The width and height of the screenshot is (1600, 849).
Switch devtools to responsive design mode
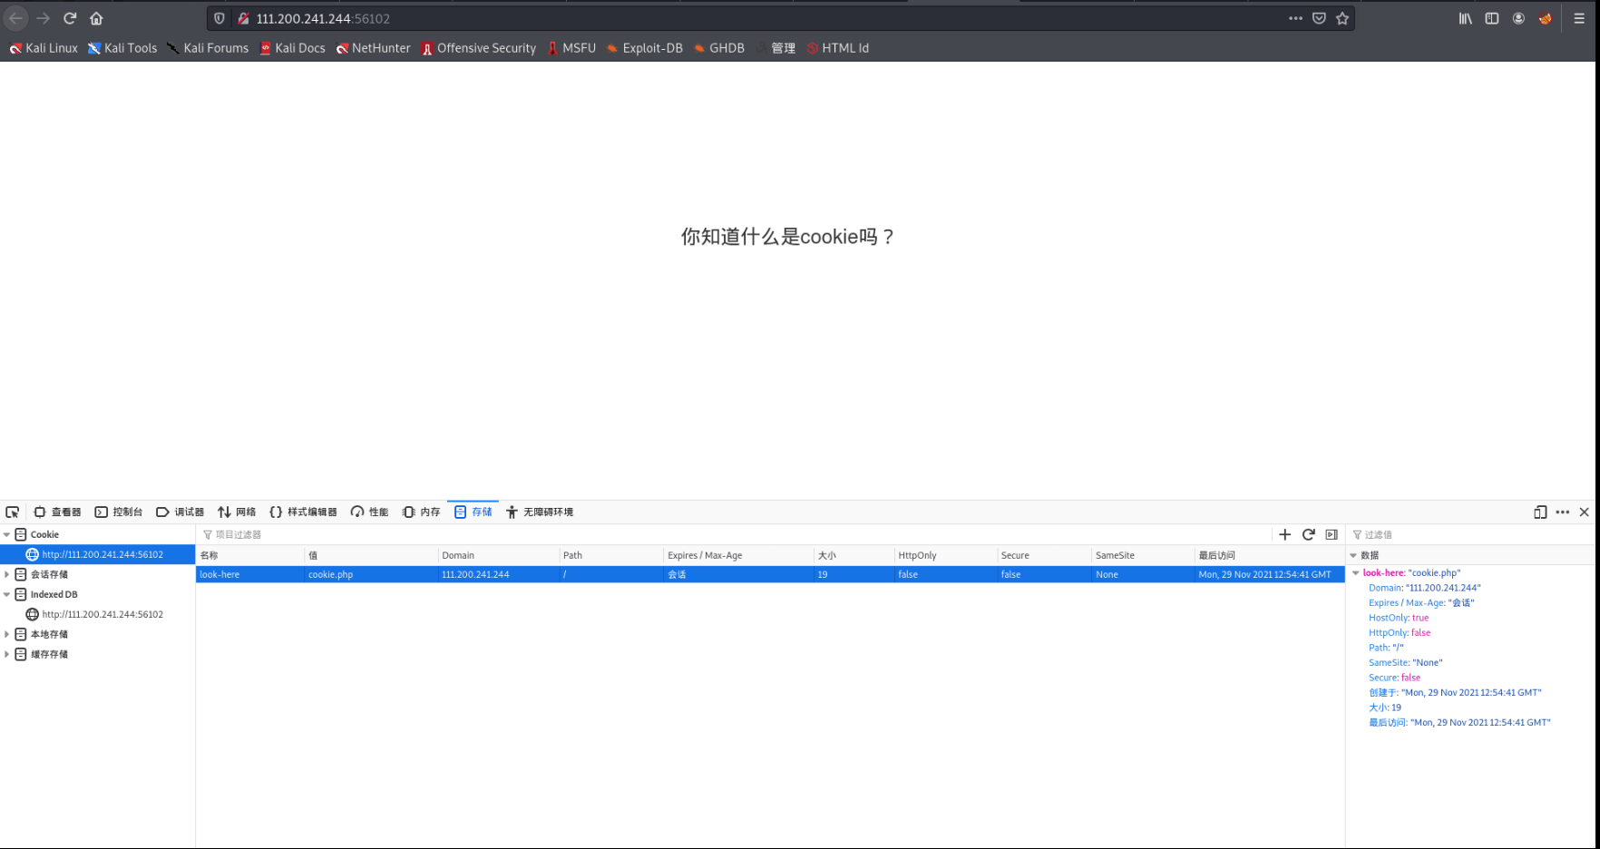[x=1540, y=512]
